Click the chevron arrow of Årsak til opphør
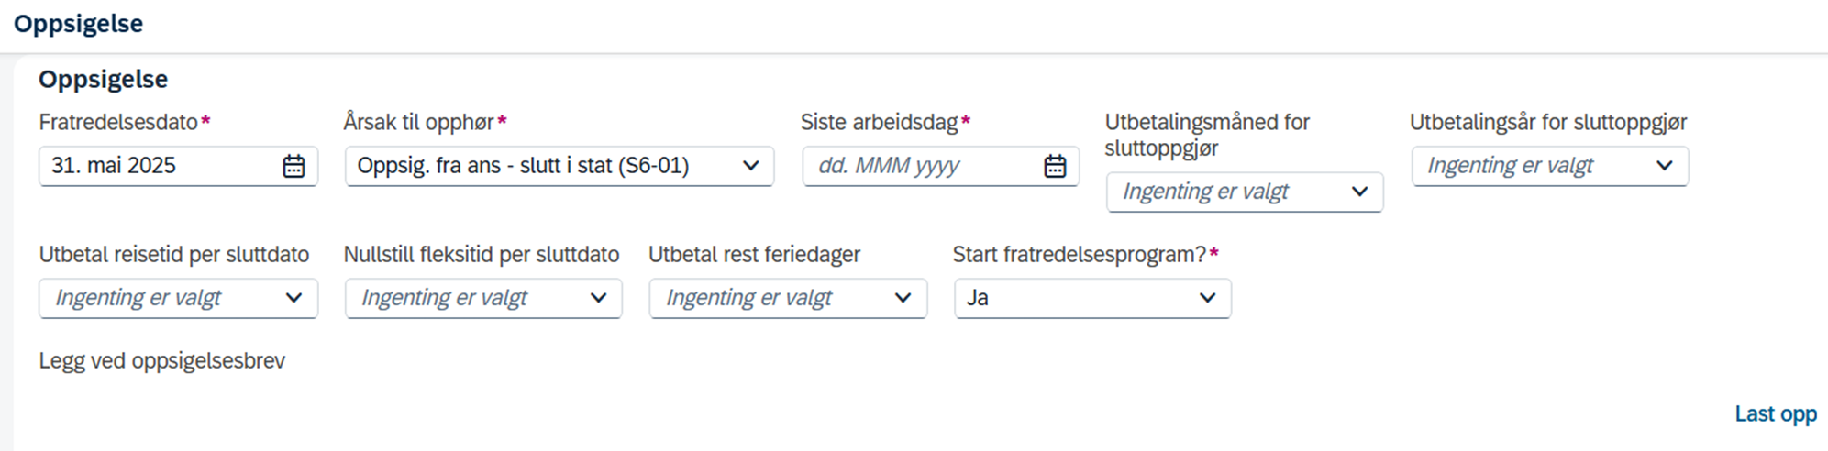1828x451 pixels. 750,166
